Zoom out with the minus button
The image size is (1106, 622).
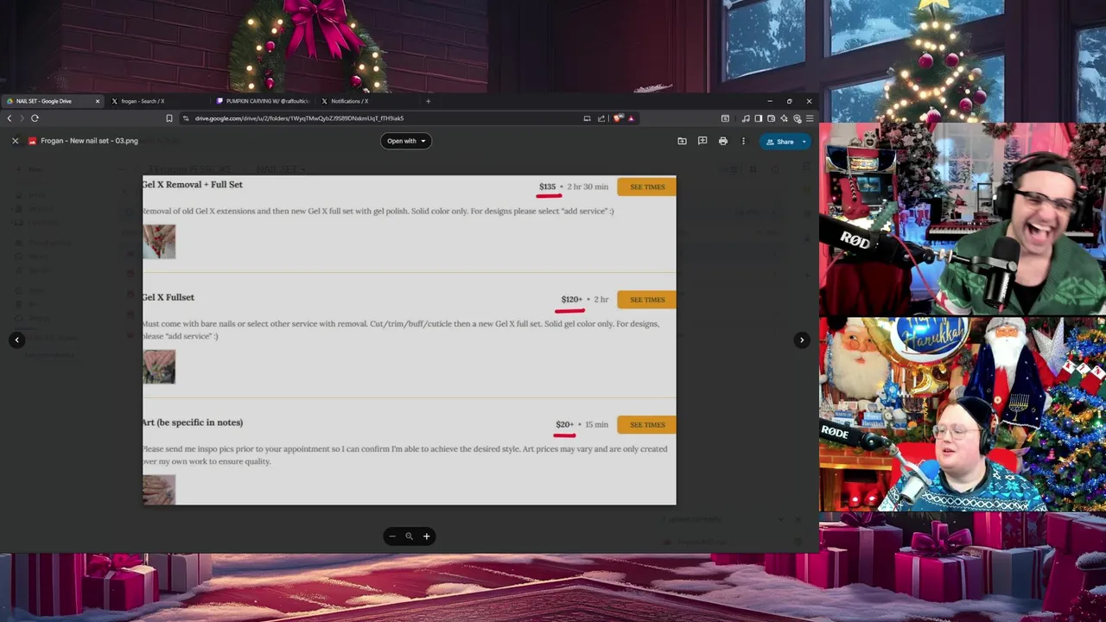tap(392, 536)
